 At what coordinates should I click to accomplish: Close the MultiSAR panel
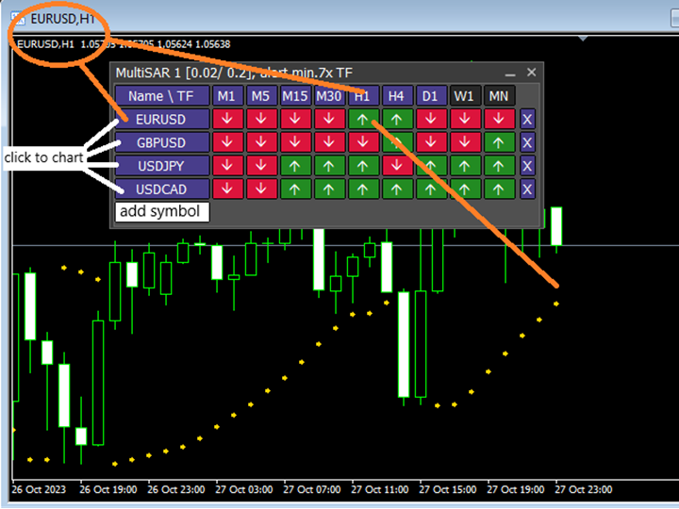[x=532, y=73]
